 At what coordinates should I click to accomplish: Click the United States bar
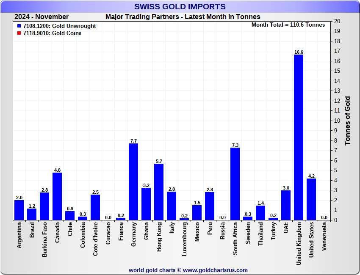[x=311, y=199]
